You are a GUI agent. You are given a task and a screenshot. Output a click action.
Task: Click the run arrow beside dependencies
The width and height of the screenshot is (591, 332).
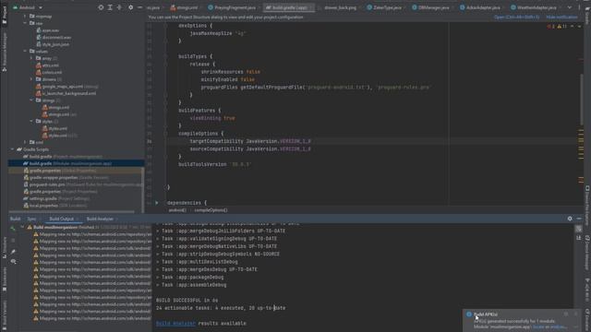[x=157, y=203]
